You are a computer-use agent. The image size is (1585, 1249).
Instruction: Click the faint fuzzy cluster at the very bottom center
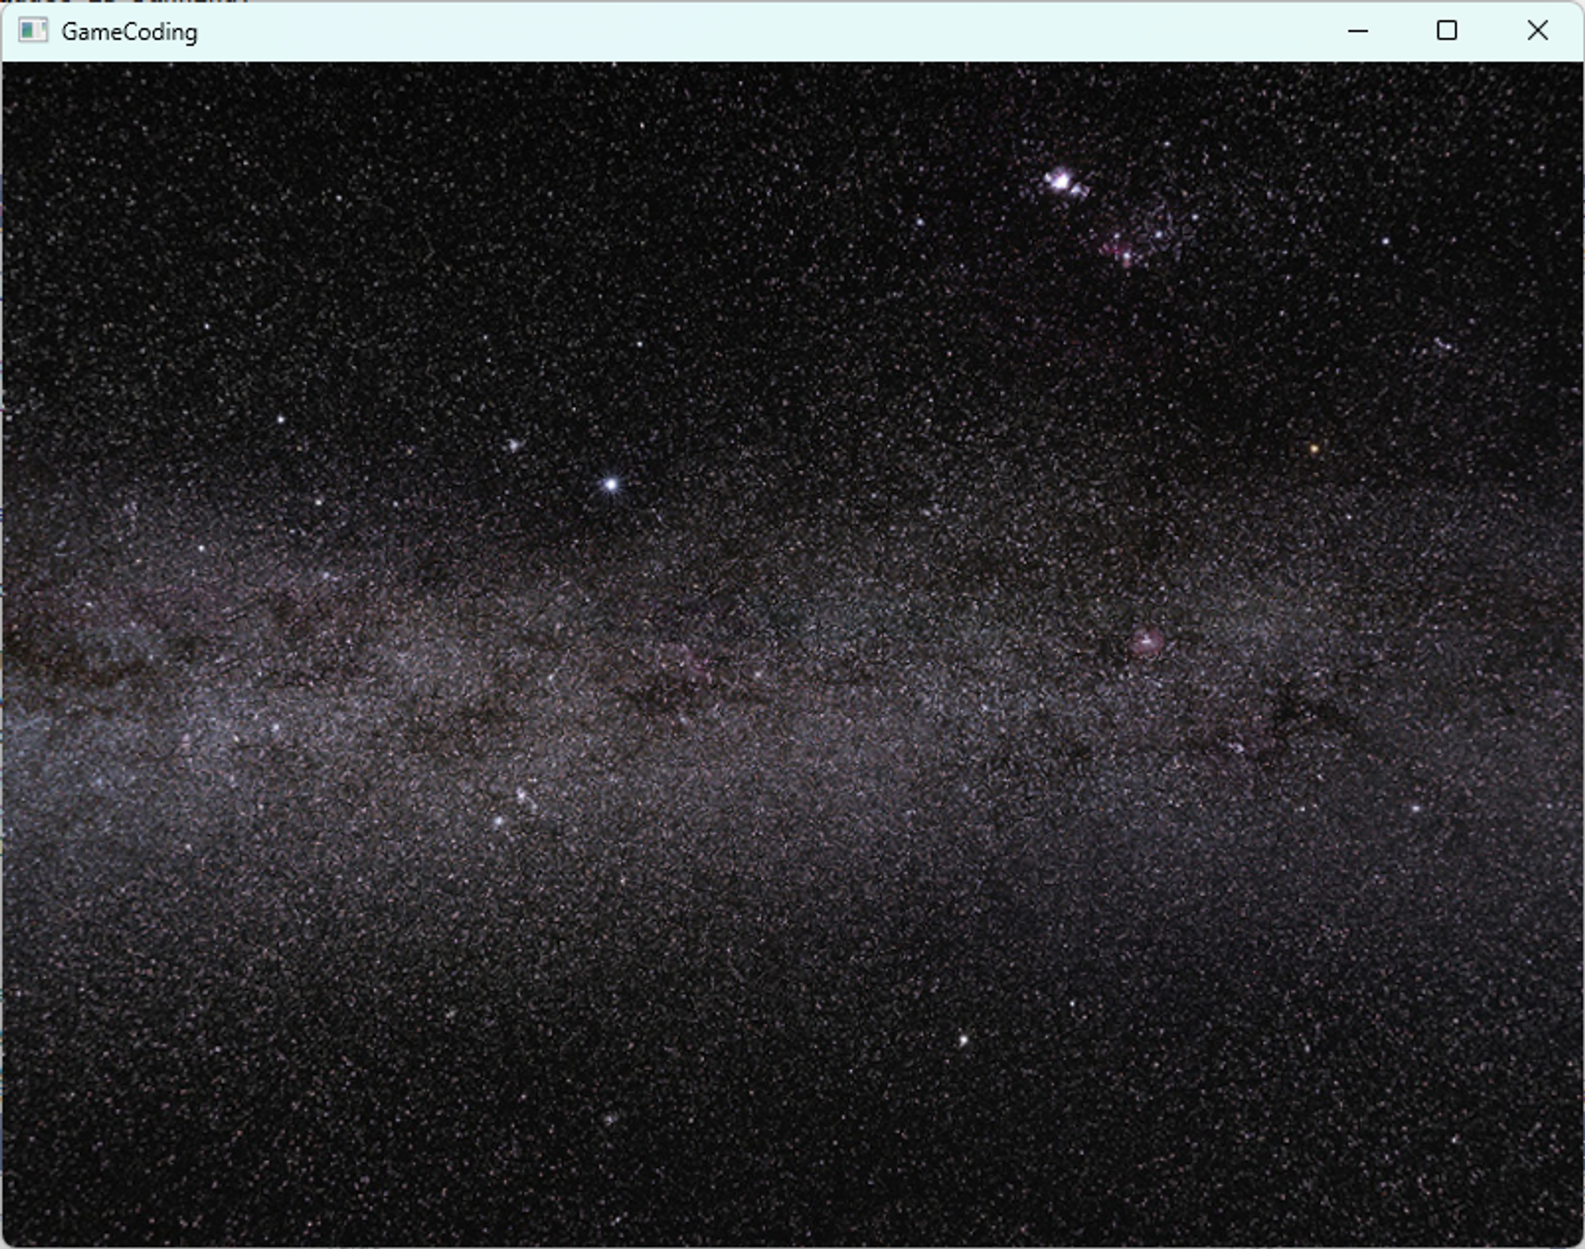coord(609,1118)
